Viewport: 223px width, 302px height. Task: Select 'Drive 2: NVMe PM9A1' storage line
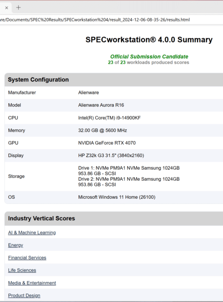pyautogui.click(x=129, y=179)
